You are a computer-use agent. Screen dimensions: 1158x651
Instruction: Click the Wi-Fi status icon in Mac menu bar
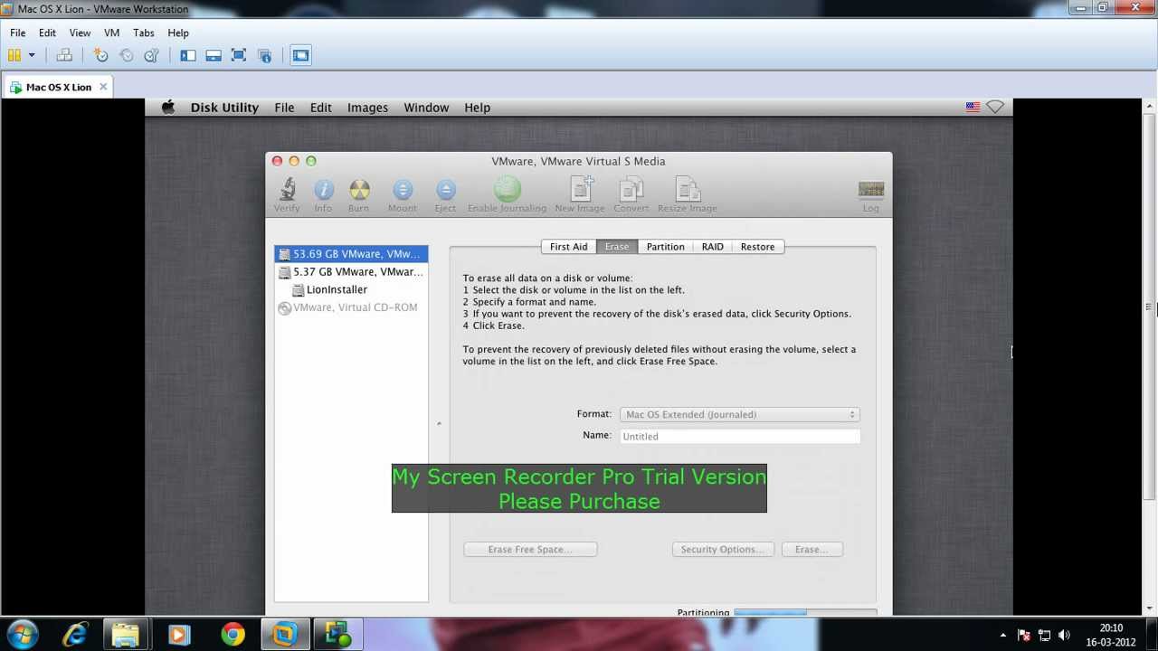995,107
